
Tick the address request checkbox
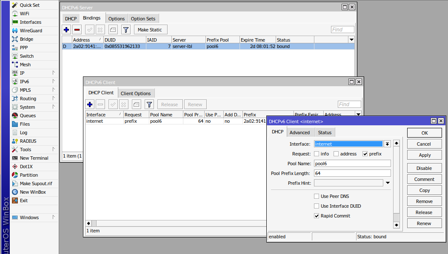(x=336, y=154)
